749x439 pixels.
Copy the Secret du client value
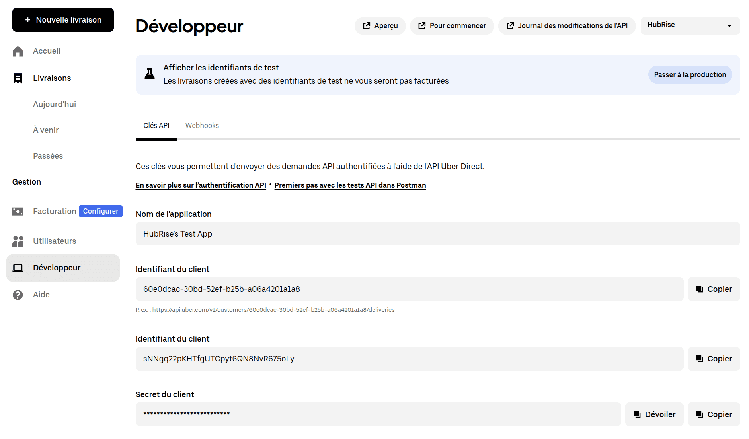pos(714,414)
